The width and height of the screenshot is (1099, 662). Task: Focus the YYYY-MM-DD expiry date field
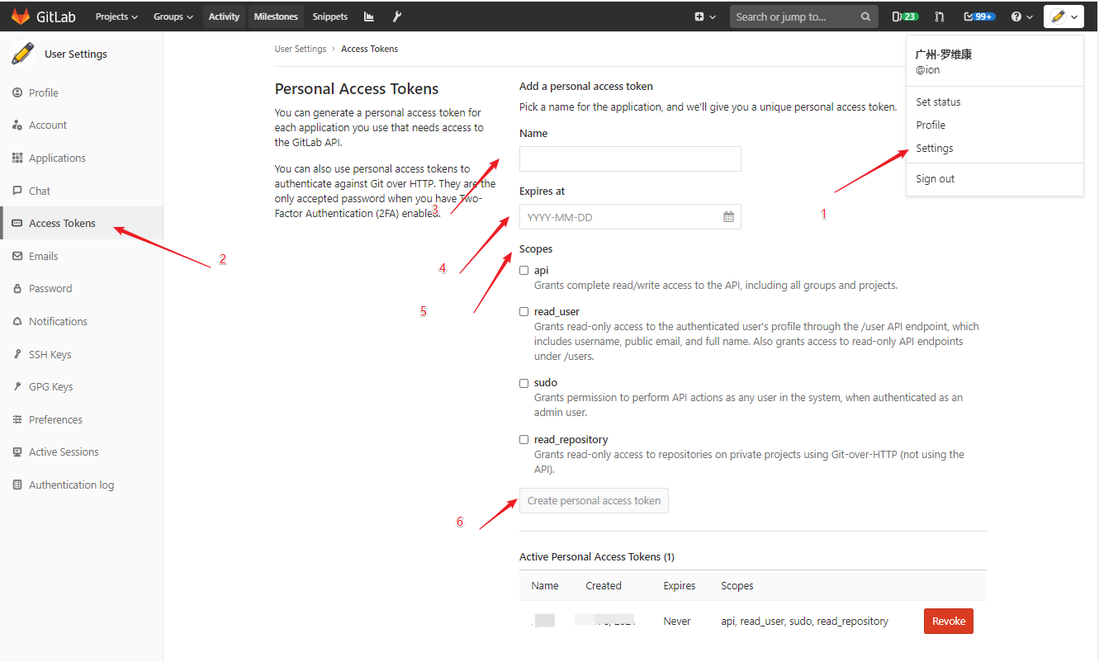pyautogui.click(x=630, y=217)
